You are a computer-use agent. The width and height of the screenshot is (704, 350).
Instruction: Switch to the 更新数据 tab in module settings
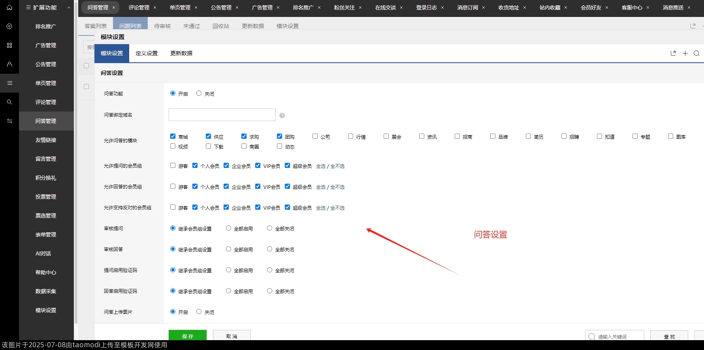[181, 53]
